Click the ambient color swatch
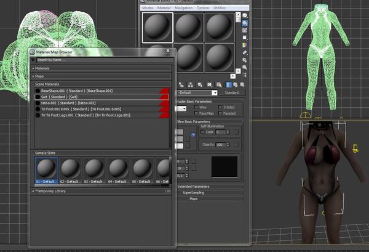The width and height of the screenshot is (369, 252). (x=180, y=132)
